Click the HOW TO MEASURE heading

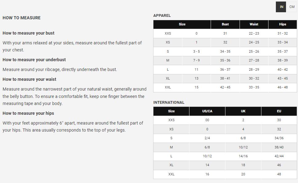pos(22,18)
